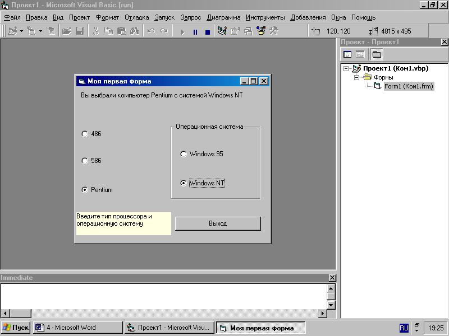Open the Помощь menu
Viewport: 449px width, 336px height.
click(363, 17)
